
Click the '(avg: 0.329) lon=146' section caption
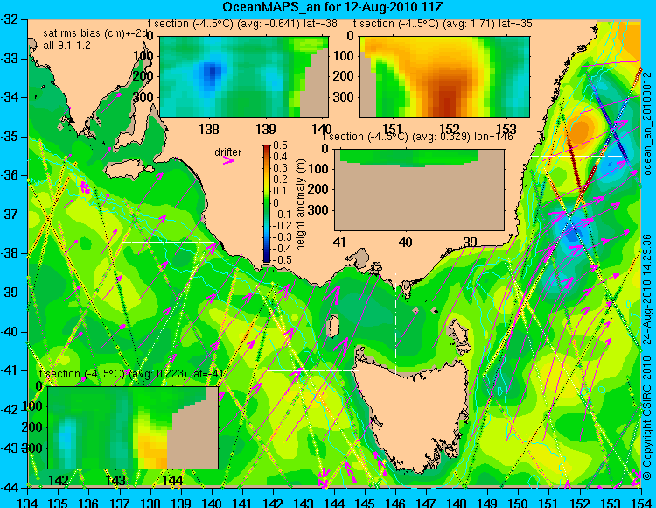463,137
